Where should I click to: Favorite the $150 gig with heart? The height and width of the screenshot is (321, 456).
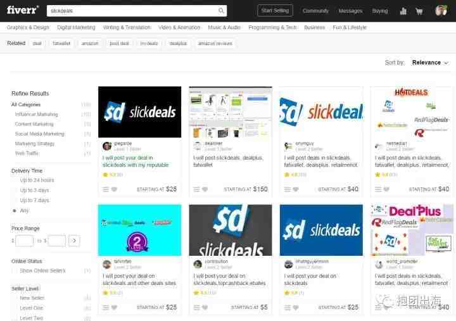[205, 189]
